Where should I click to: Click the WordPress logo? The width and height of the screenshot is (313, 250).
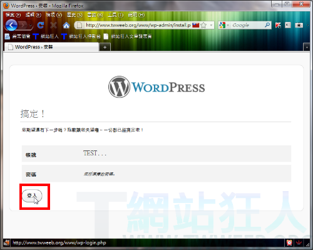point(156,87)
